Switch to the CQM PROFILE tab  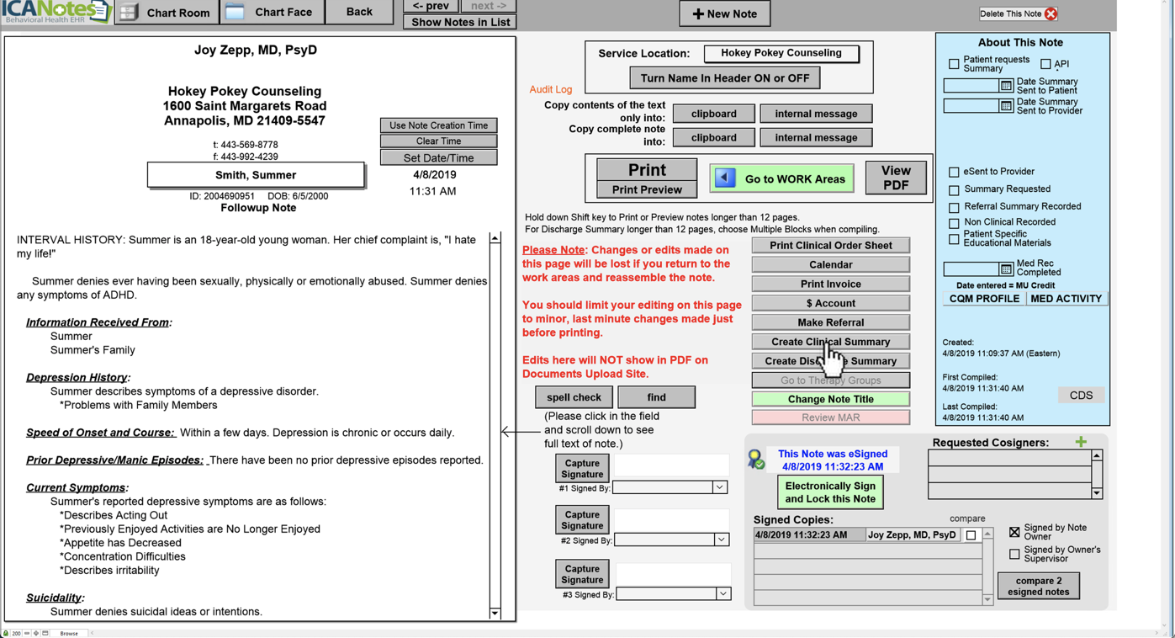tap(983, 299)
